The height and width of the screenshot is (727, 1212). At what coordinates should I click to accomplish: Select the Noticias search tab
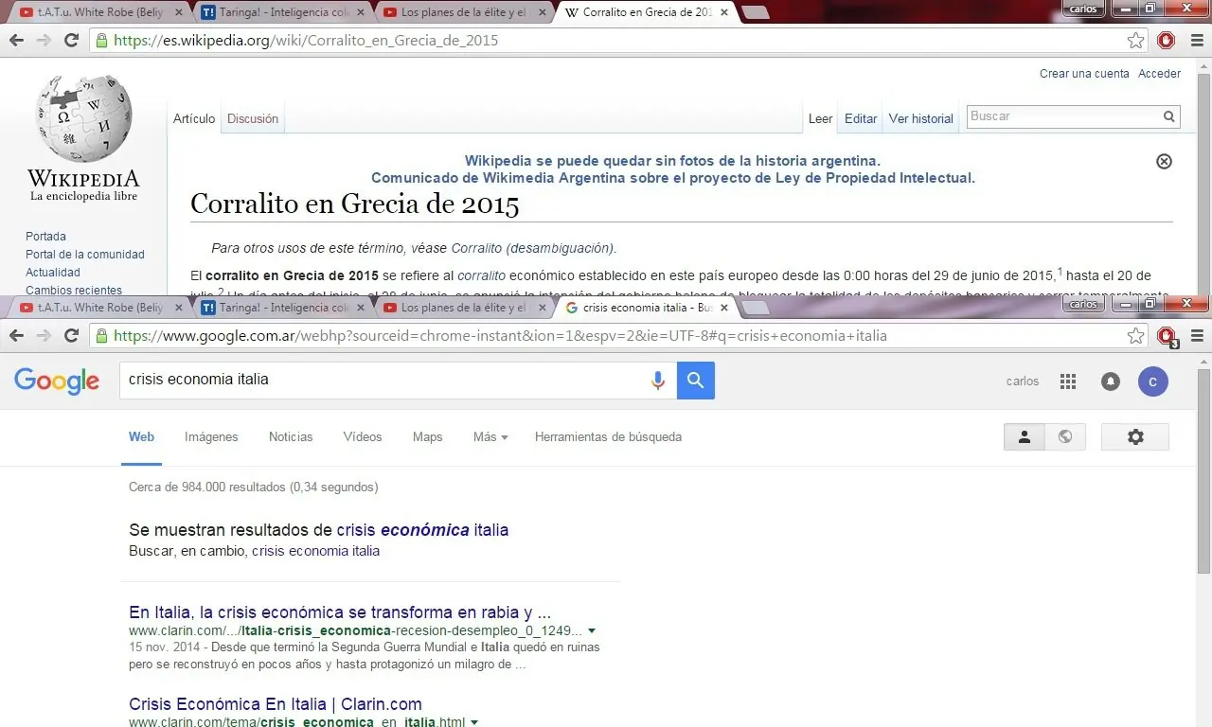[291, 436]
